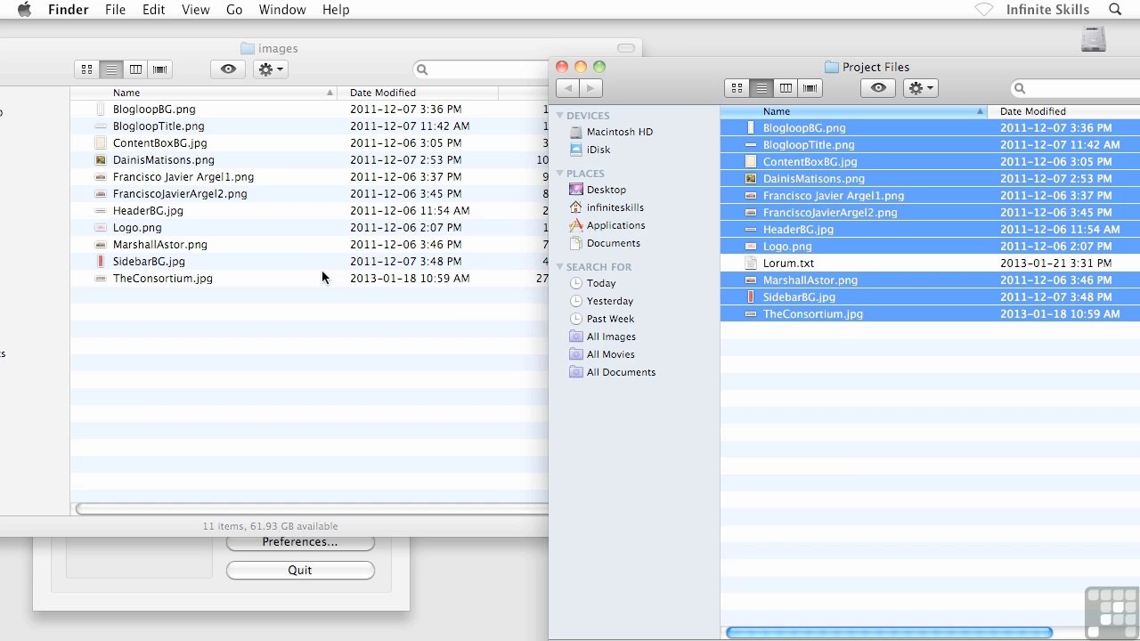Go back in Project Files window

click(x=567, y=88)
